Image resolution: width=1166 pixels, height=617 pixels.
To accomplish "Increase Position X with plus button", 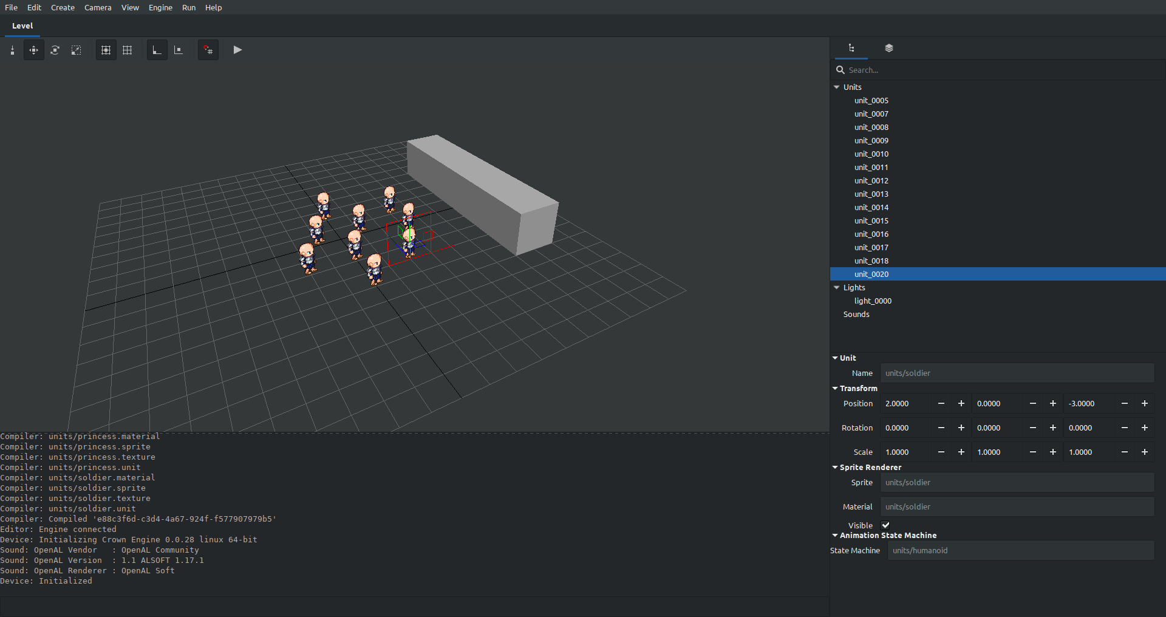I will 961,404.
